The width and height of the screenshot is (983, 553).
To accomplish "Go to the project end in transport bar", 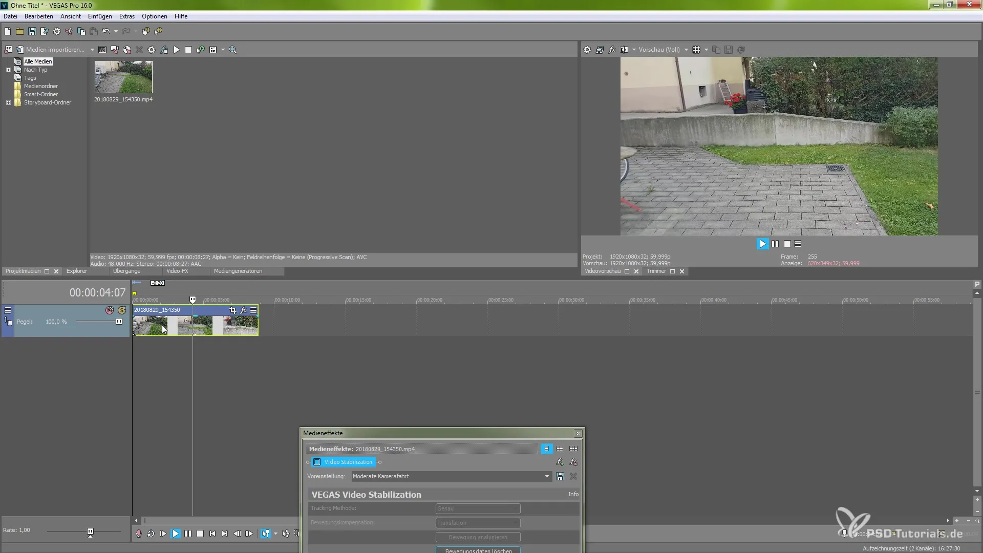I will click(225, 534).
